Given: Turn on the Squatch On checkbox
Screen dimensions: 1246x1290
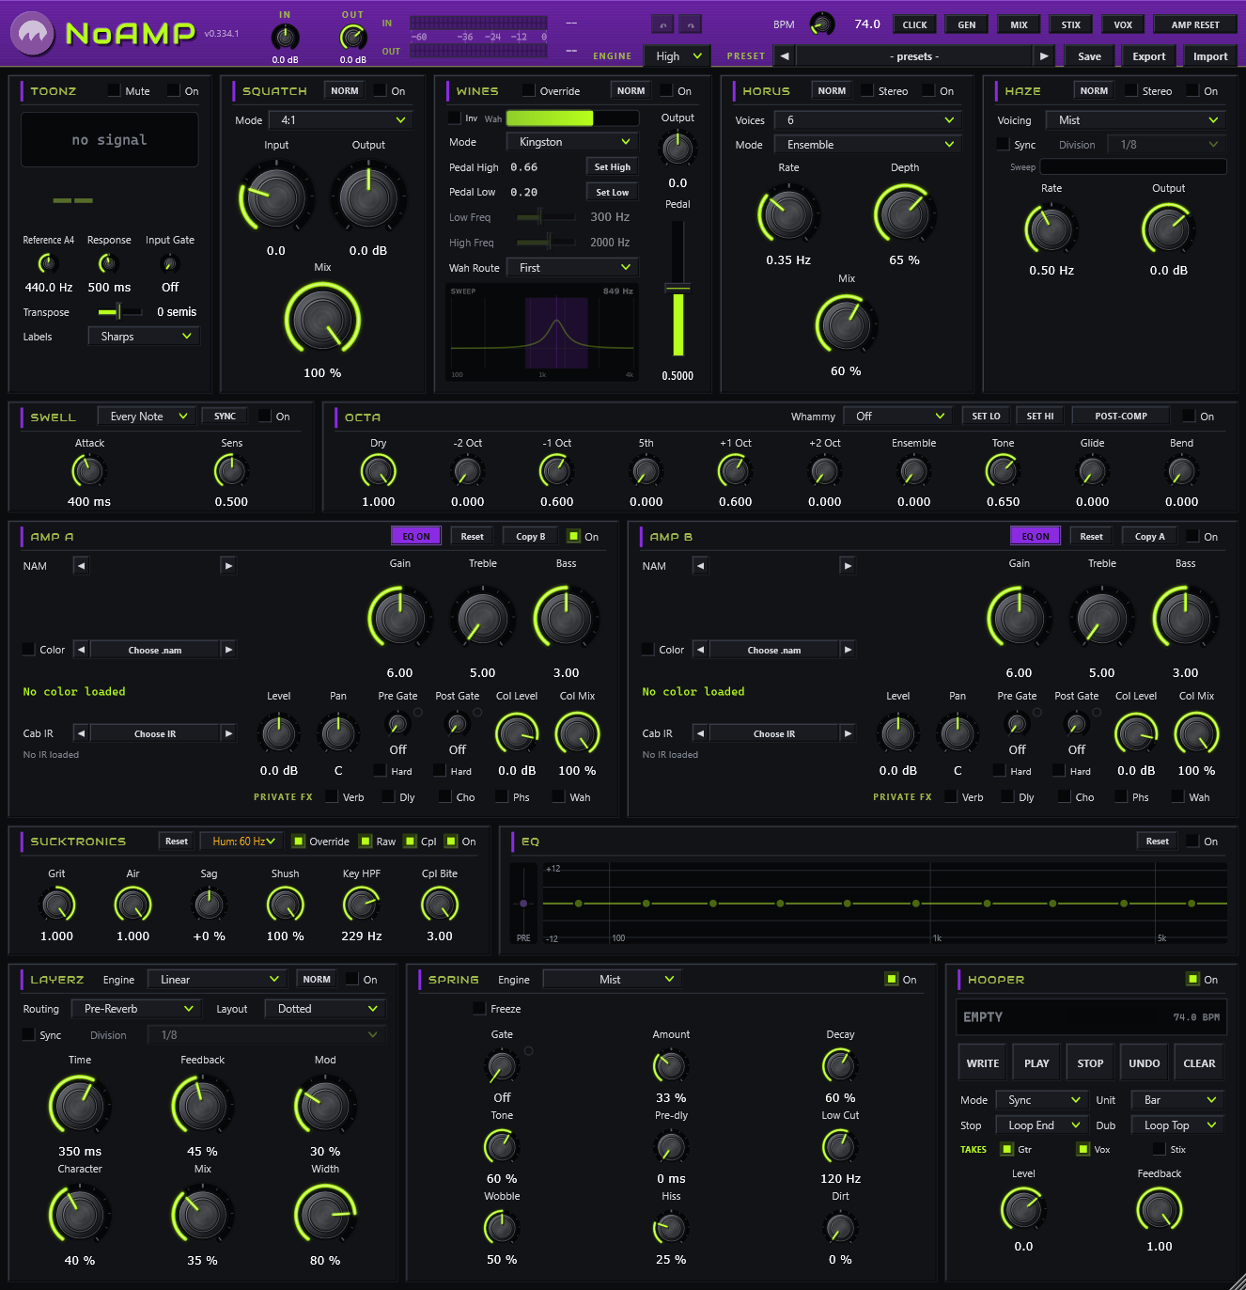Looking at the screenshot, I should 380,91.
